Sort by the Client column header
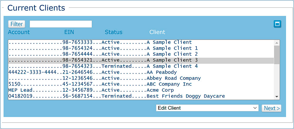Screen dimensions: 294x129 (x=157, y=32)
